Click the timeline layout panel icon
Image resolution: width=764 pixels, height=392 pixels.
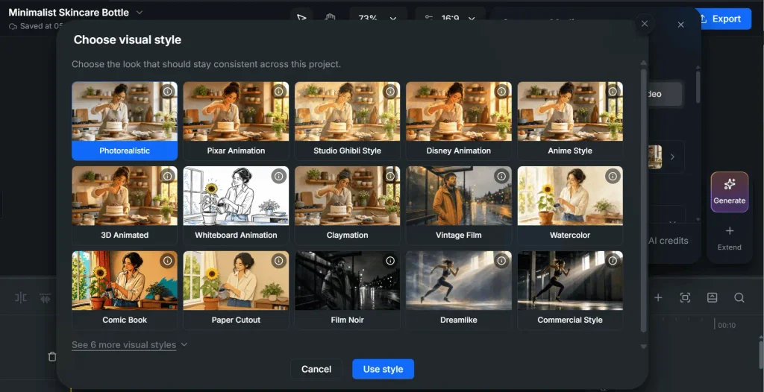(712, 297)
